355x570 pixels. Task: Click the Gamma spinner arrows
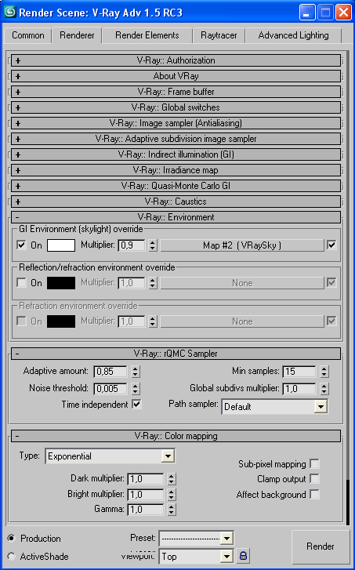pos(172,510)
